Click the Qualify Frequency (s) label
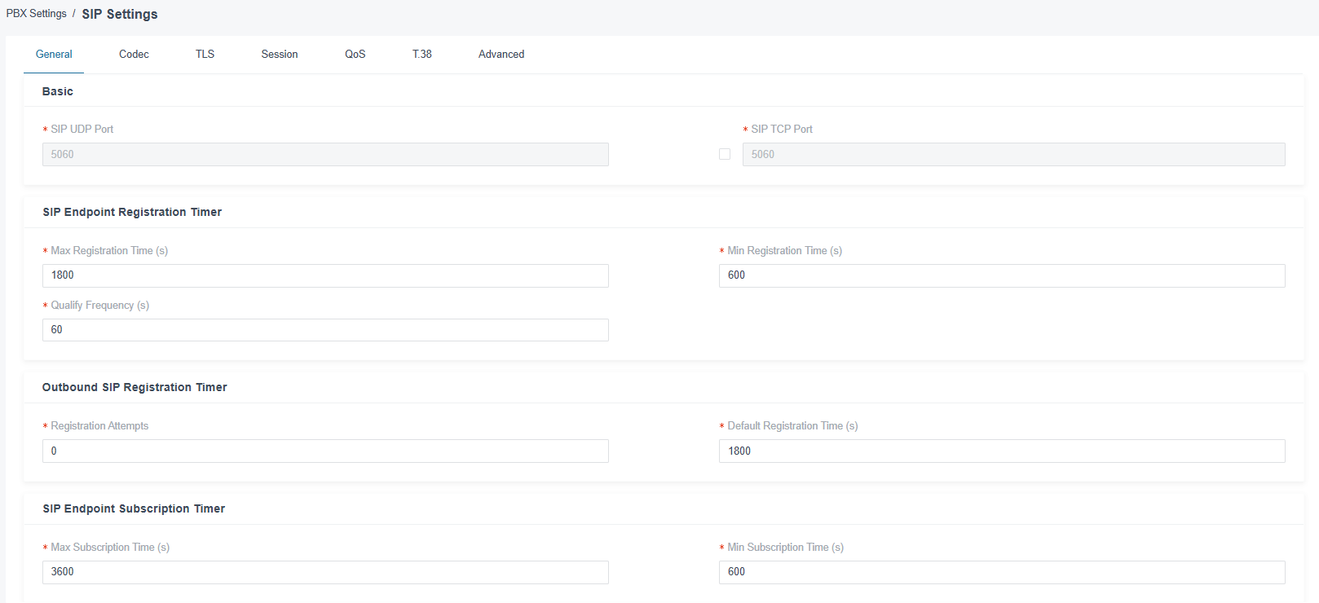 [x=99, y=305]
